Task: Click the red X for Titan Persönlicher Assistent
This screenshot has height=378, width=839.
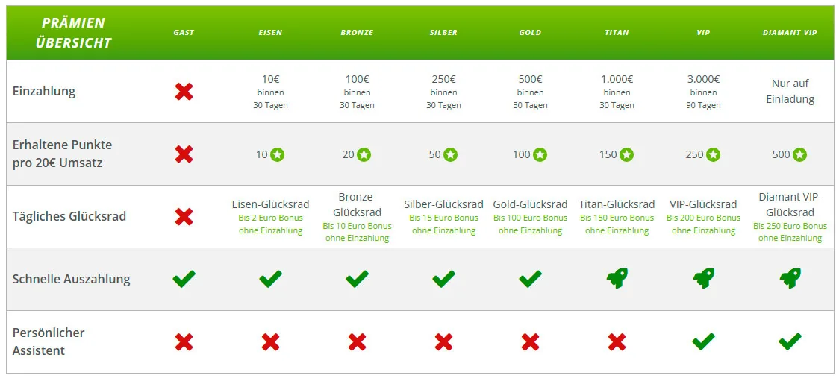Action: (x=617, y=341)
